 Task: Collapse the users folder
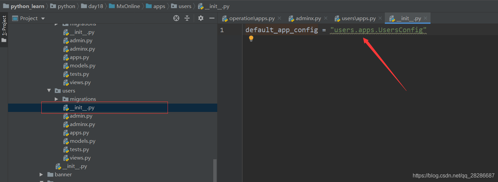click(49, 91)
